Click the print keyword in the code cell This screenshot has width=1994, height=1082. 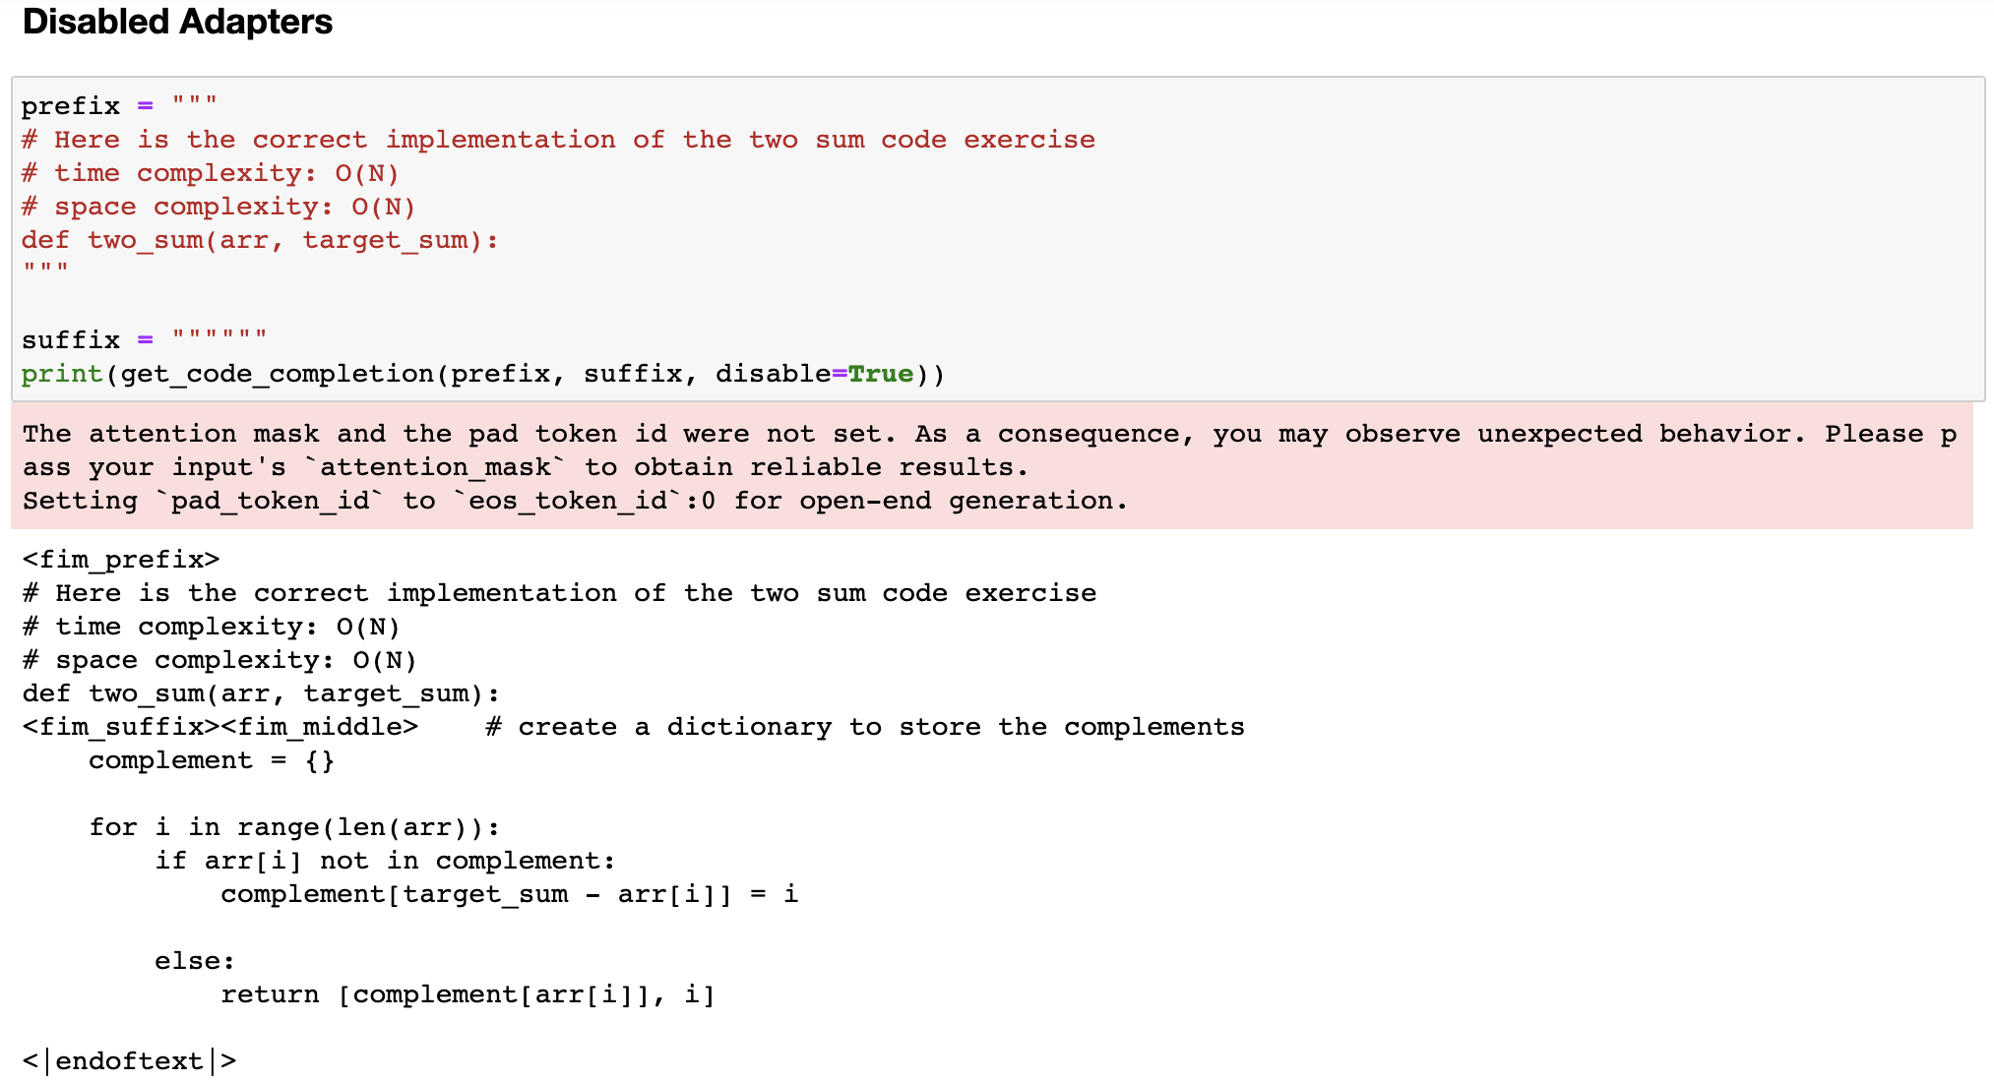[62, 374]
